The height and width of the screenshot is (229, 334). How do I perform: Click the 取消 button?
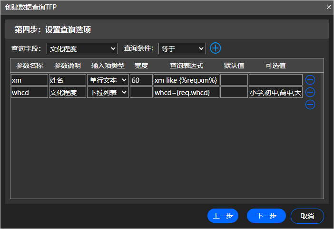[x=307, y=216]
